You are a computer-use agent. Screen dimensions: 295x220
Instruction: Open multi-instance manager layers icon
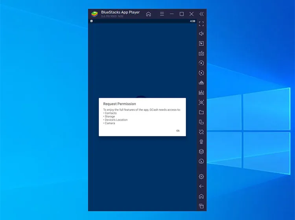(201, 151)
